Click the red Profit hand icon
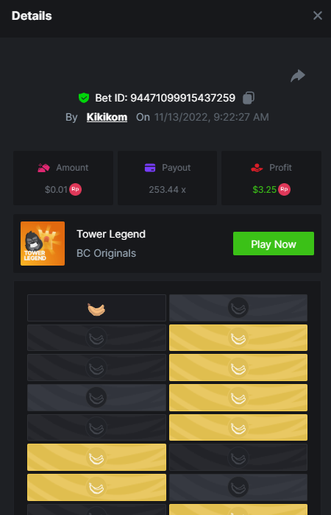Screen dimensions: 331x515 [x=257, y=168]
